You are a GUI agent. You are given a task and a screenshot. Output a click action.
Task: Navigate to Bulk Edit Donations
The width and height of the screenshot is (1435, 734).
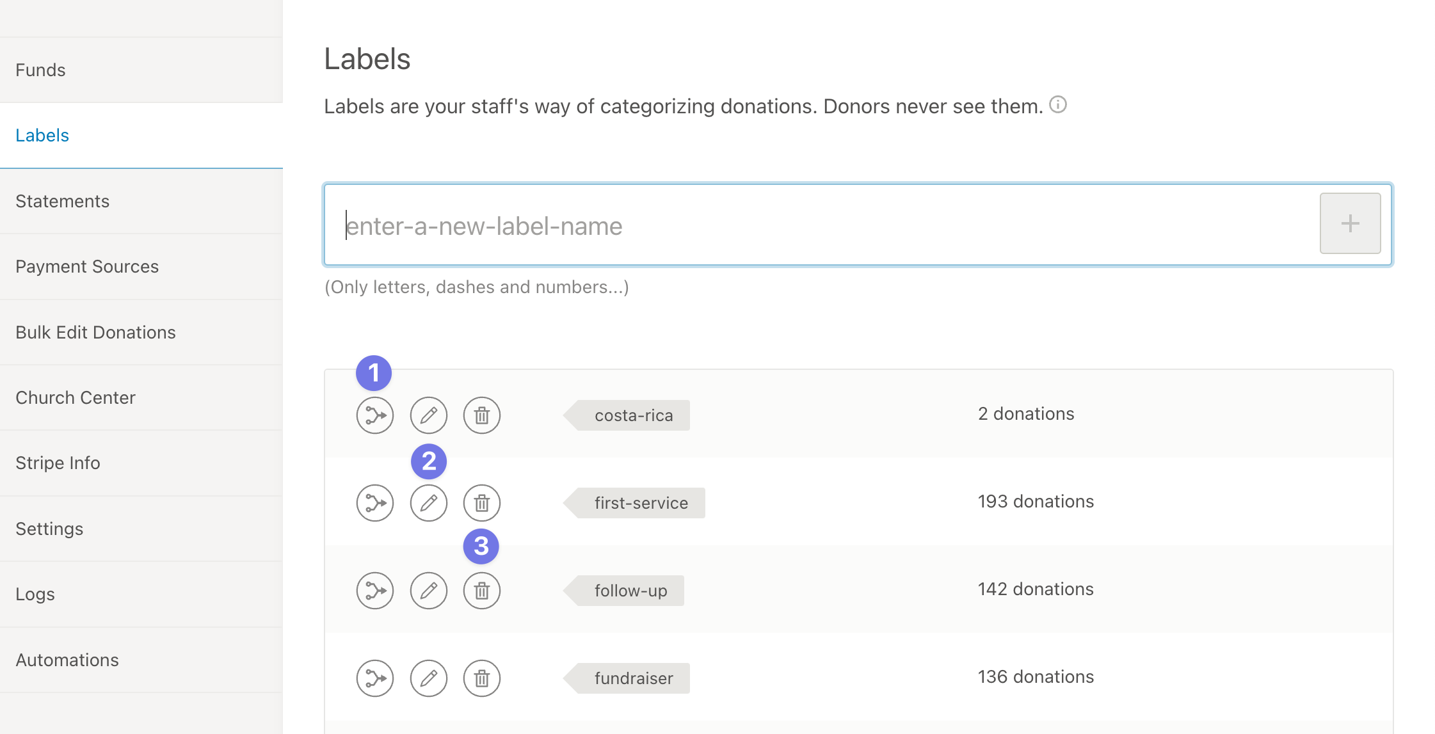click(141, 332)
